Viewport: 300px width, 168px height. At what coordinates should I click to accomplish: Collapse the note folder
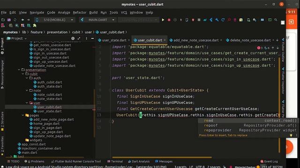pyautogui.click(x=27, y=91)
